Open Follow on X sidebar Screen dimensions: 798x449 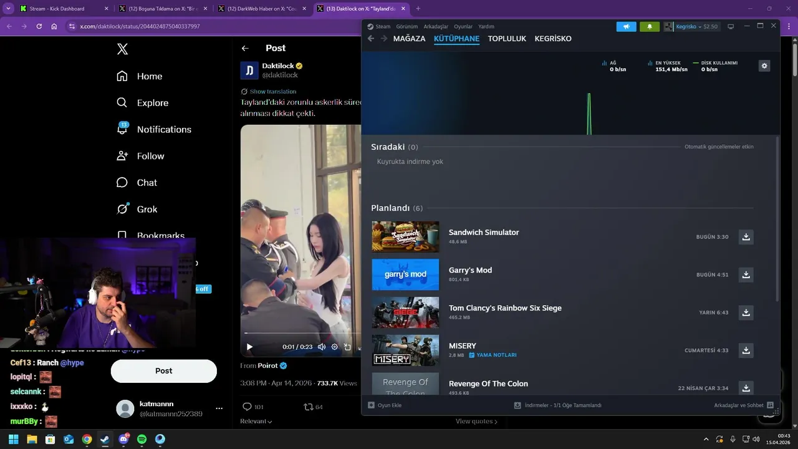[140, 156]
